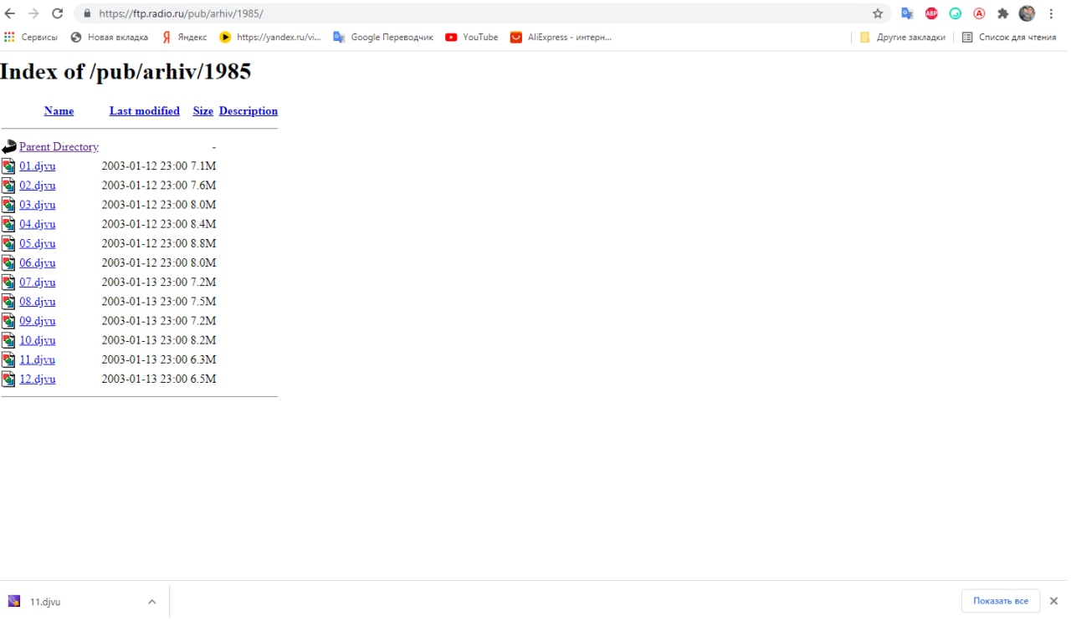The width and height of the screenshot is (1071, 621).
Task: Download the 10.djvu file
Action: click(x=38, y=340)
